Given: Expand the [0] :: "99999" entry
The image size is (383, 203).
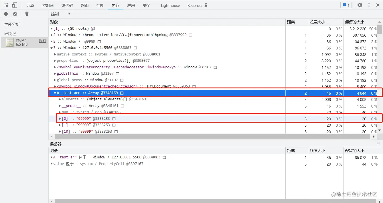Looking at the screenshot, I should pyautogui.click(x=60, y=119).
